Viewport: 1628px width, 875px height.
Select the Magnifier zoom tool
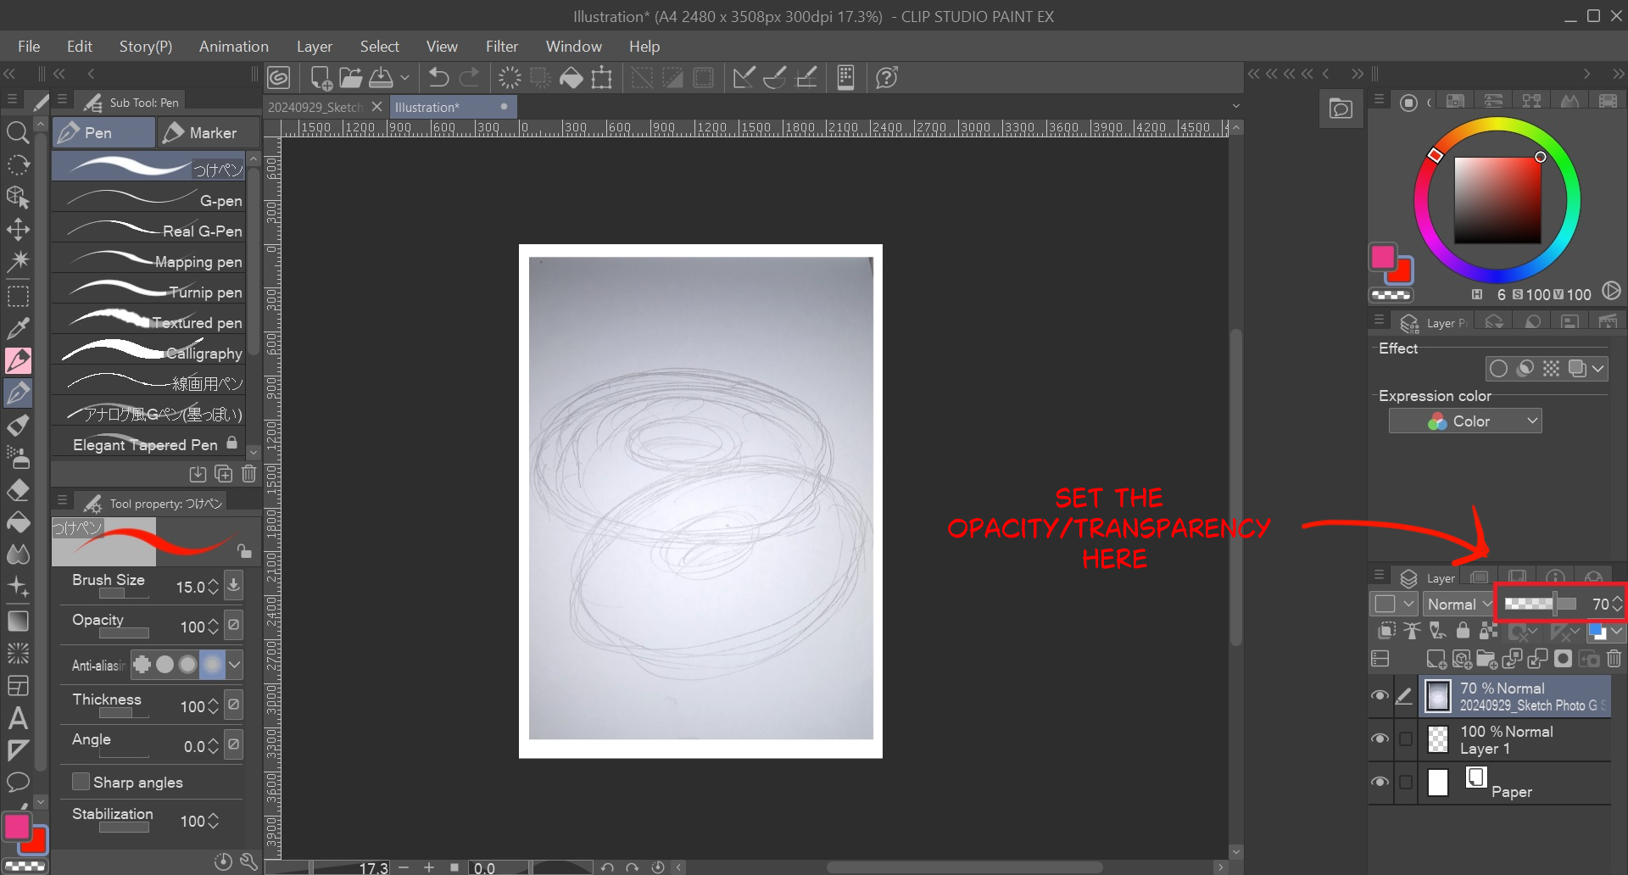click(x=18, y=132)
